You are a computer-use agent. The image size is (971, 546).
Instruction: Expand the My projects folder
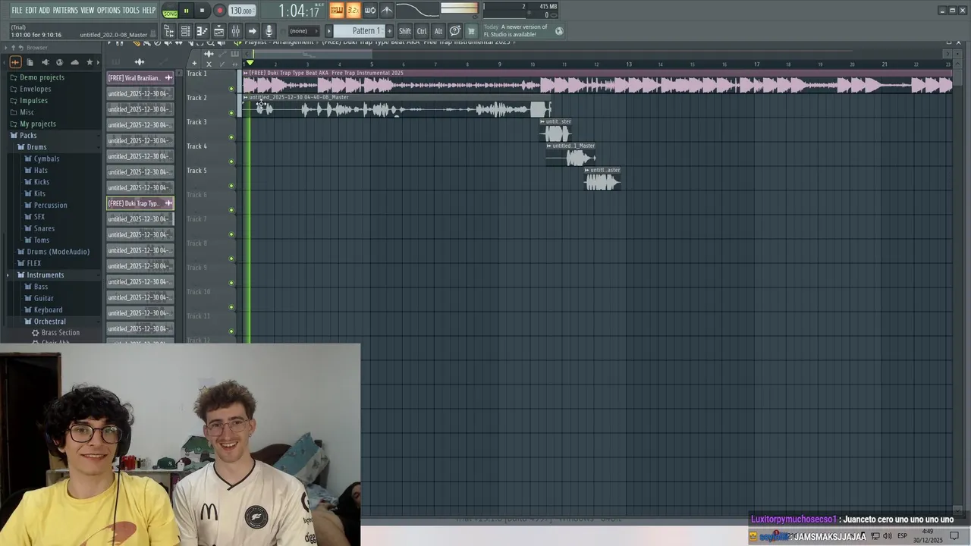(x=38, y=124)
